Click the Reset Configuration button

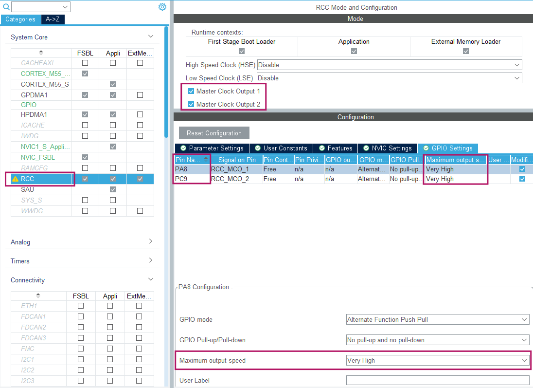[x=213, y=132]
